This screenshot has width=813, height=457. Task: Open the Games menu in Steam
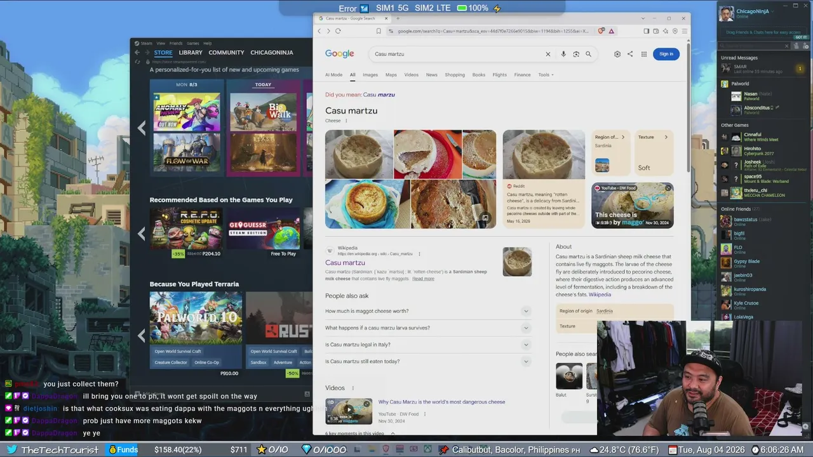pos(192,43)
